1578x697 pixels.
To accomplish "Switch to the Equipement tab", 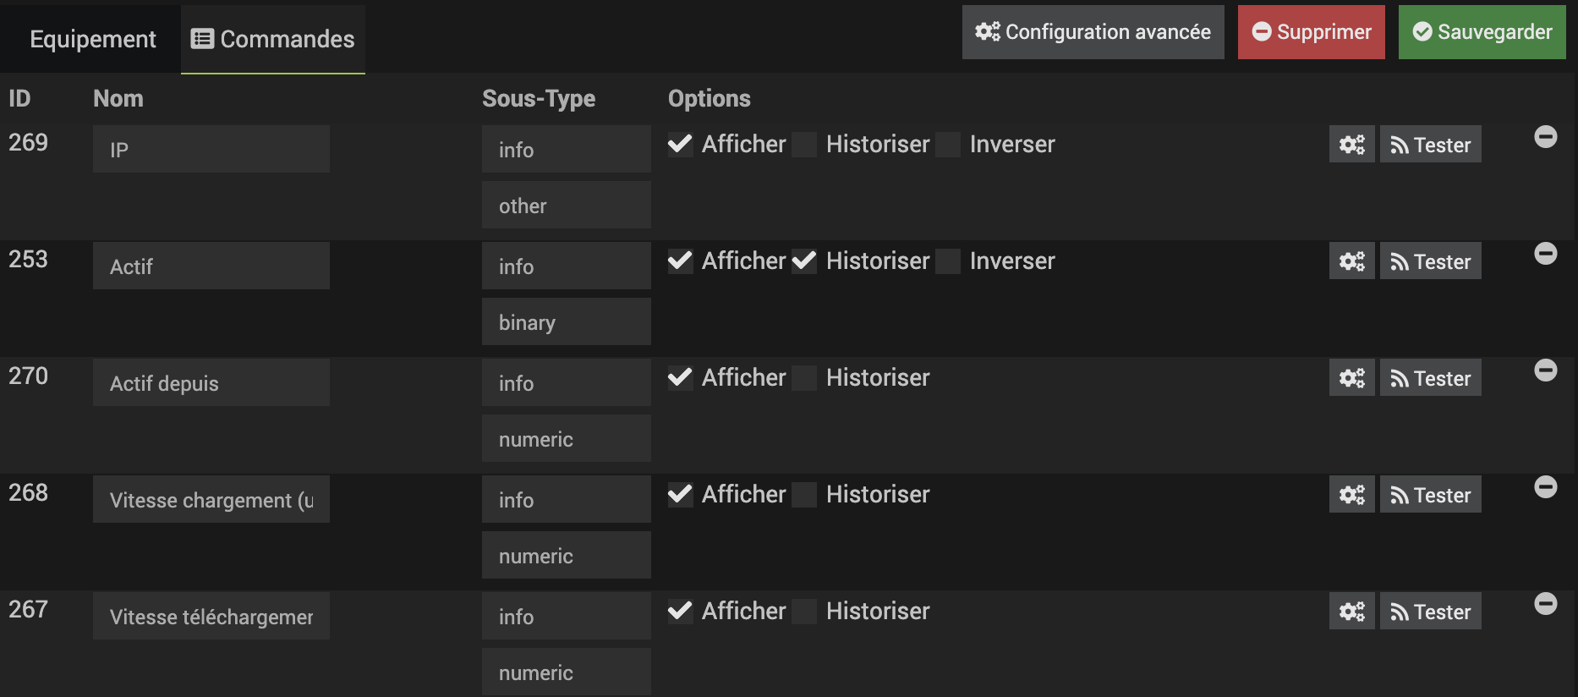I will point(92,39).
